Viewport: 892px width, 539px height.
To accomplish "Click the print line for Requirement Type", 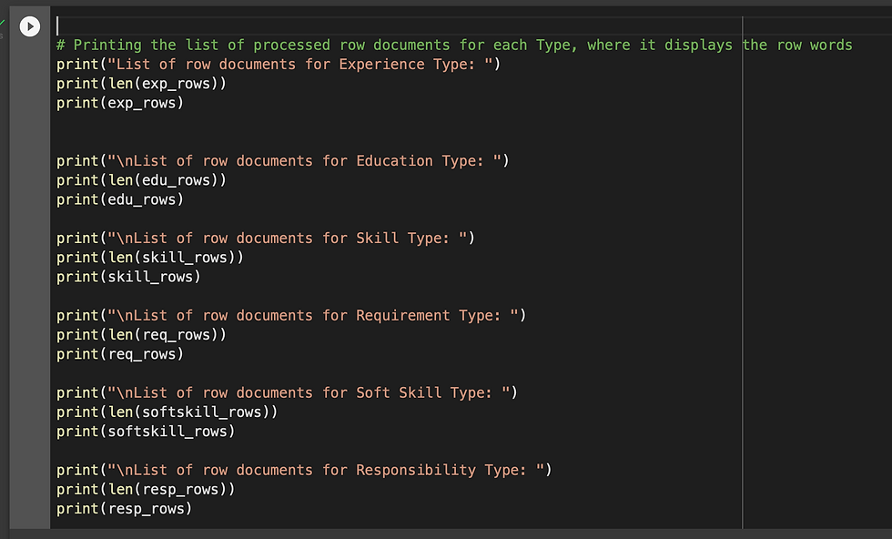I will point(291,316).
